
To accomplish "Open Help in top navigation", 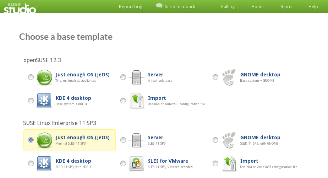I will (313, 7).
